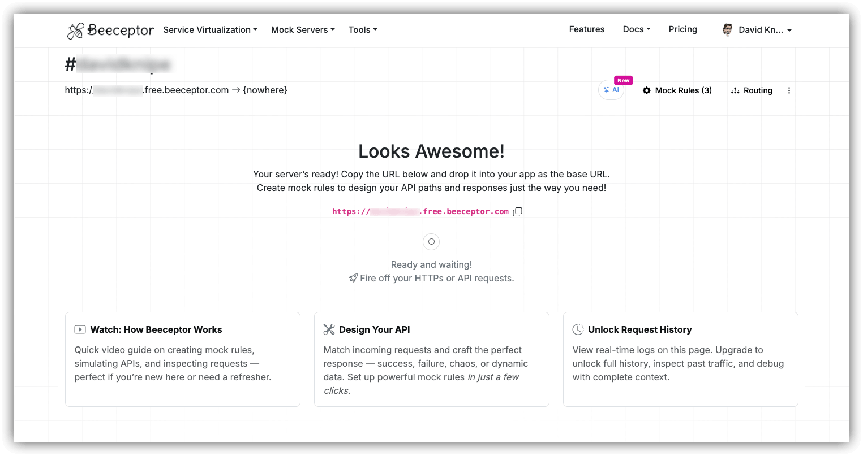Expand the Docs dropdown
The height and width of the screenshot is (456, 863).
pyautogui.click(x=637, y=29)
